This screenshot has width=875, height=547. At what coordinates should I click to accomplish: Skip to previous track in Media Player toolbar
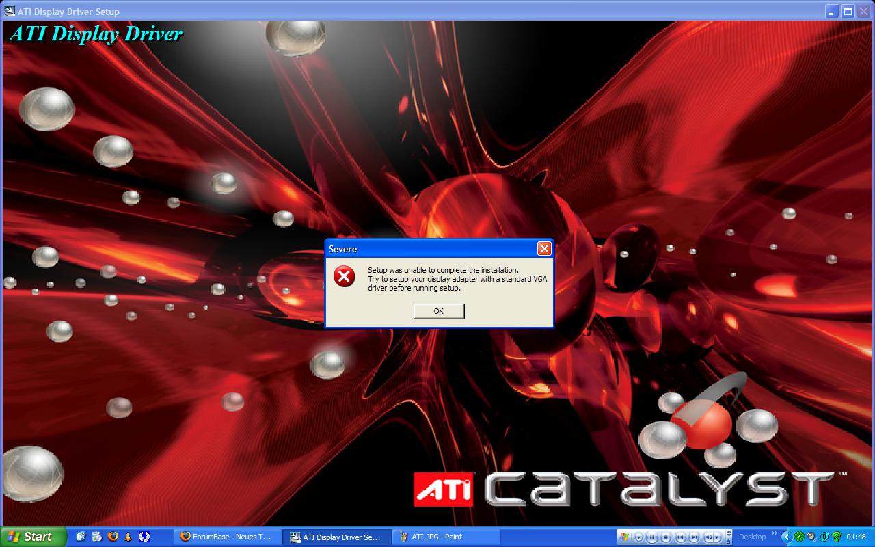[x=681, y=537]
